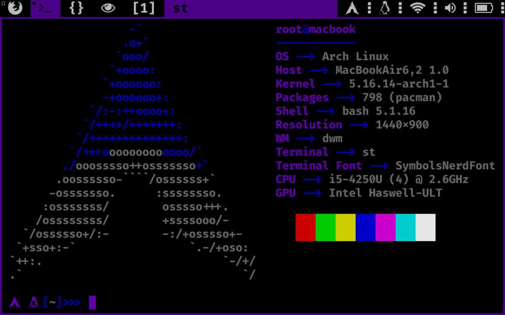
Task: Click the battery indicator icon
Action: 484,8
